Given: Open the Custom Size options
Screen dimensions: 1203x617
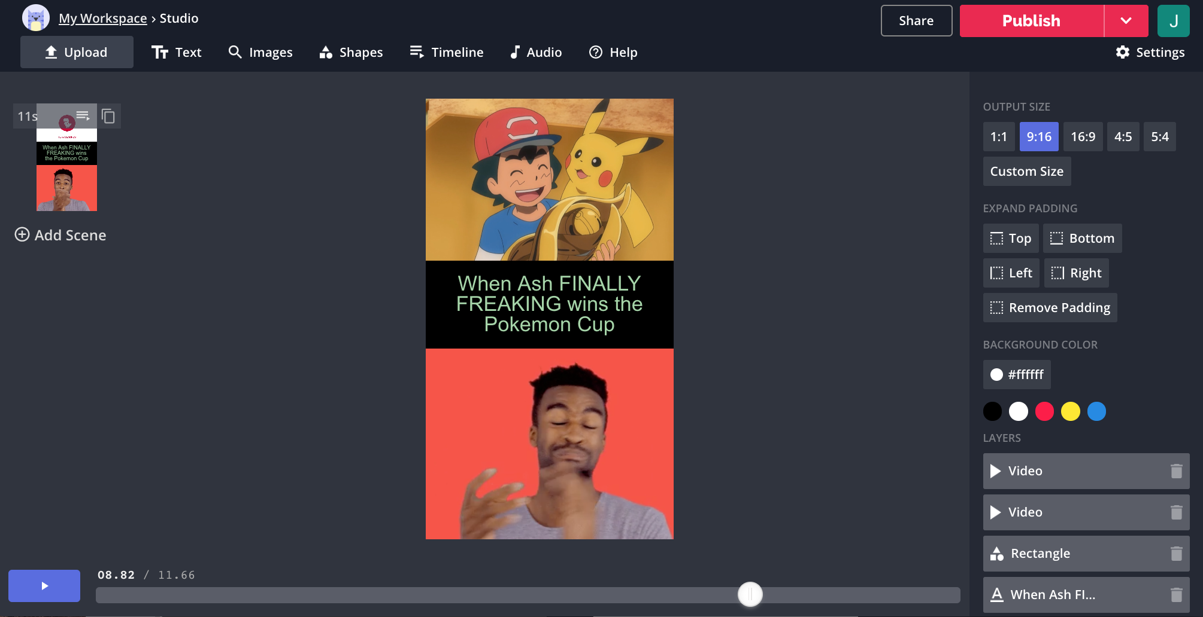Looking at the screenshot, I should (1026, 172).
